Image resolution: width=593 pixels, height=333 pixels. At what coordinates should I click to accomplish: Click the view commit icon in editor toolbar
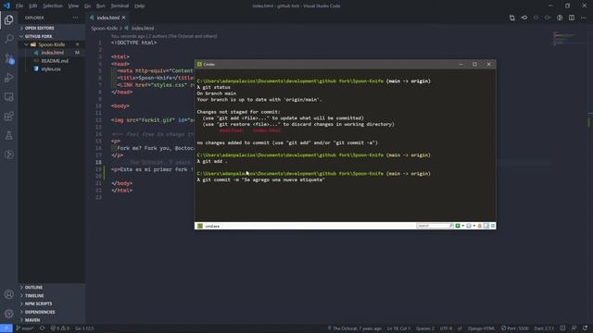(524, 18)
